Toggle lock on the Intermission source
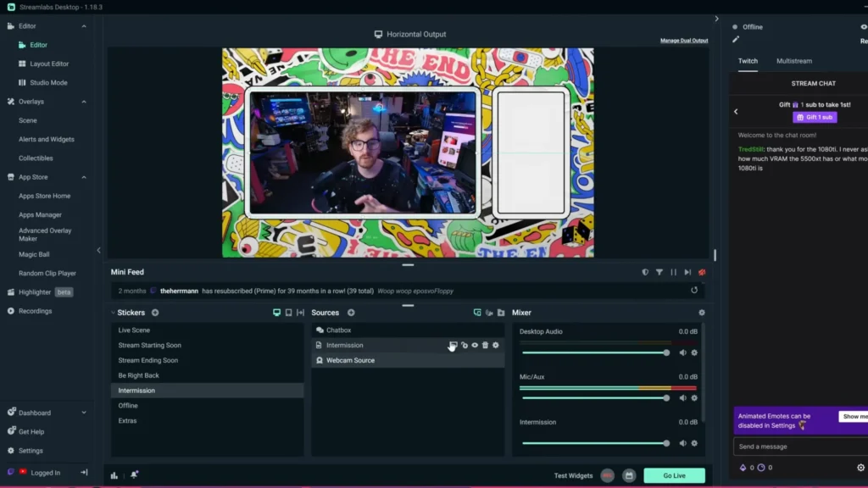 465,346
